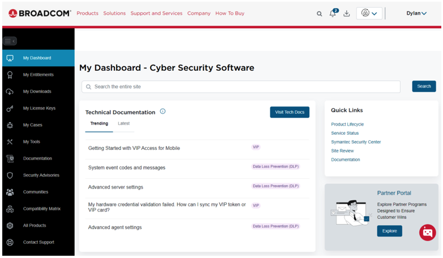443x258 pixels.
Task: Open the notifications bell icon
Action: coord(333,14)
